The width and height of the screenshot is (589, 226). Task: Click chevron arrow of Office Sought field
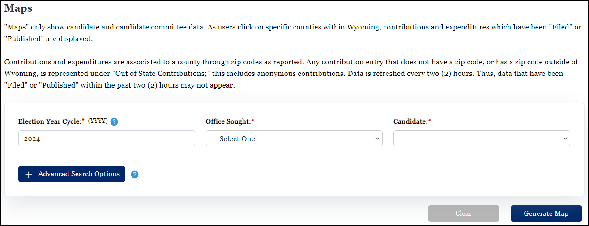[x=377, y=138]
